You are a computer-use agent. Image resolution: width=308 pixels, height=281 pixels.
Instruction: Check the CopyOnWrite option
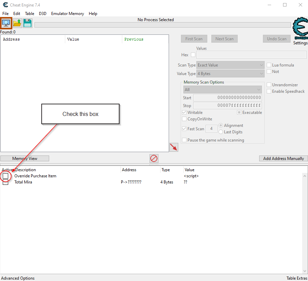(184, 119)
